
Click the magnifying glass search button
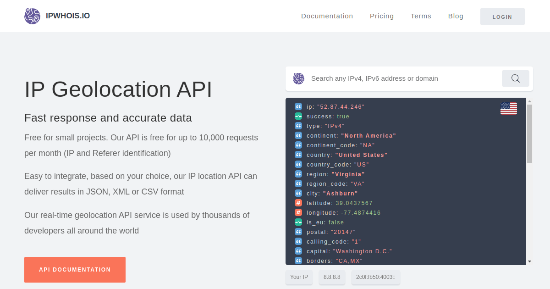pos(515,78)
